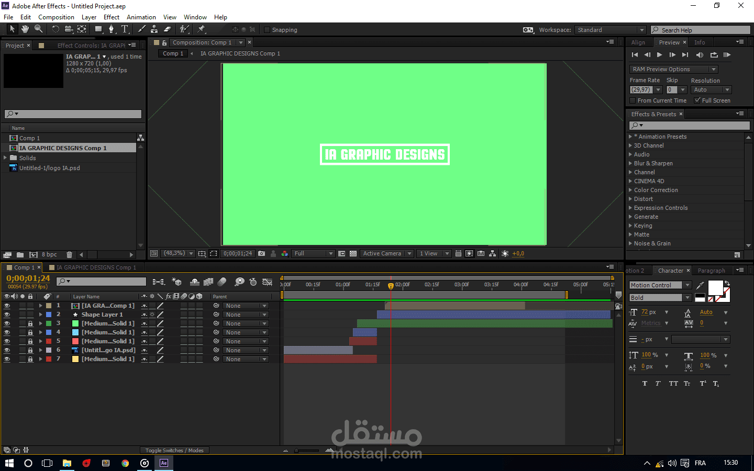Toggle region of interest in viewer
This screenshot has height=471, width=754.
[x=342, y=253]
